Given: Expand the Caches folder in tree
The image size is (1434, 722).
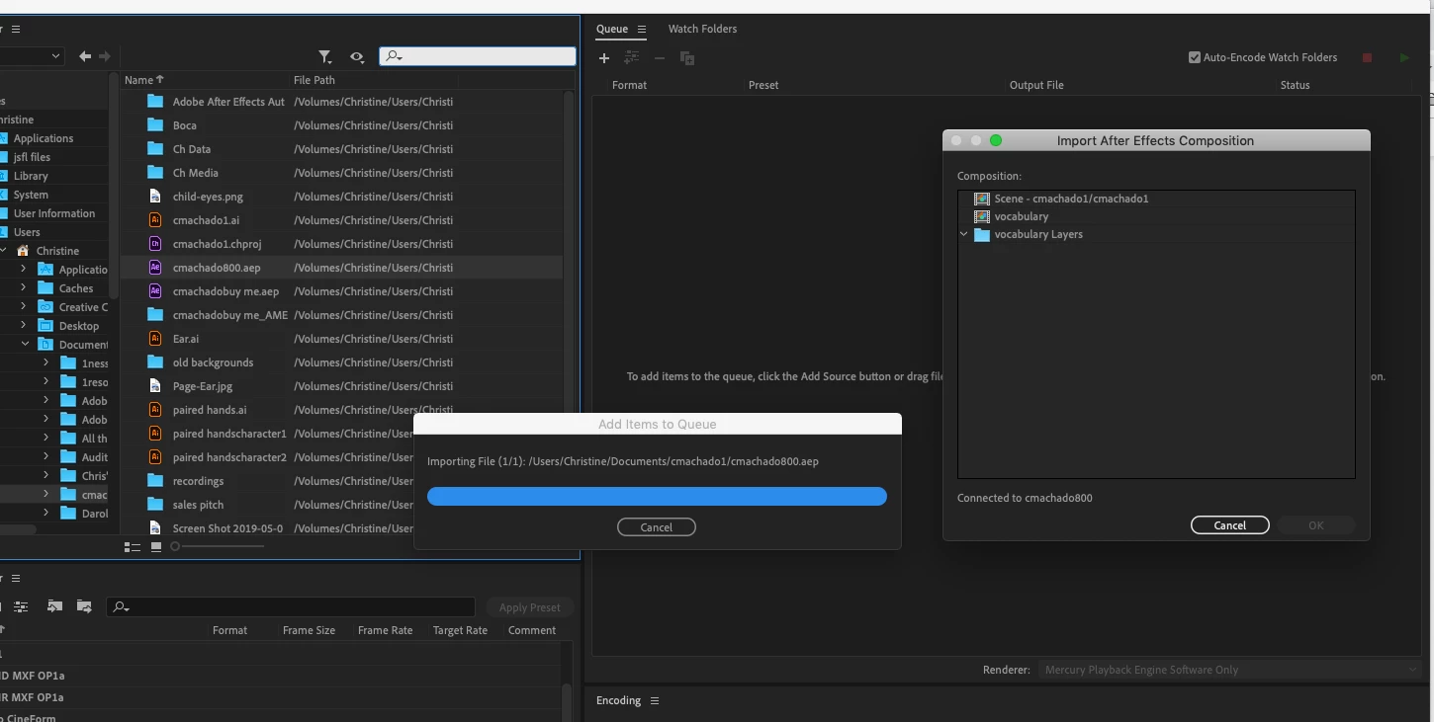Looking at the screenshot, I should (24, 288).
